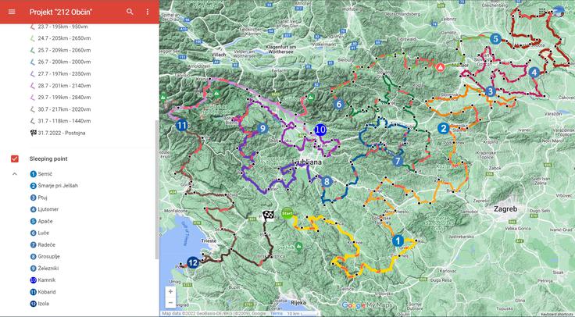Screen dimensions: 575x317
Task: Click map marker number 8
Action: click(327, 181)
